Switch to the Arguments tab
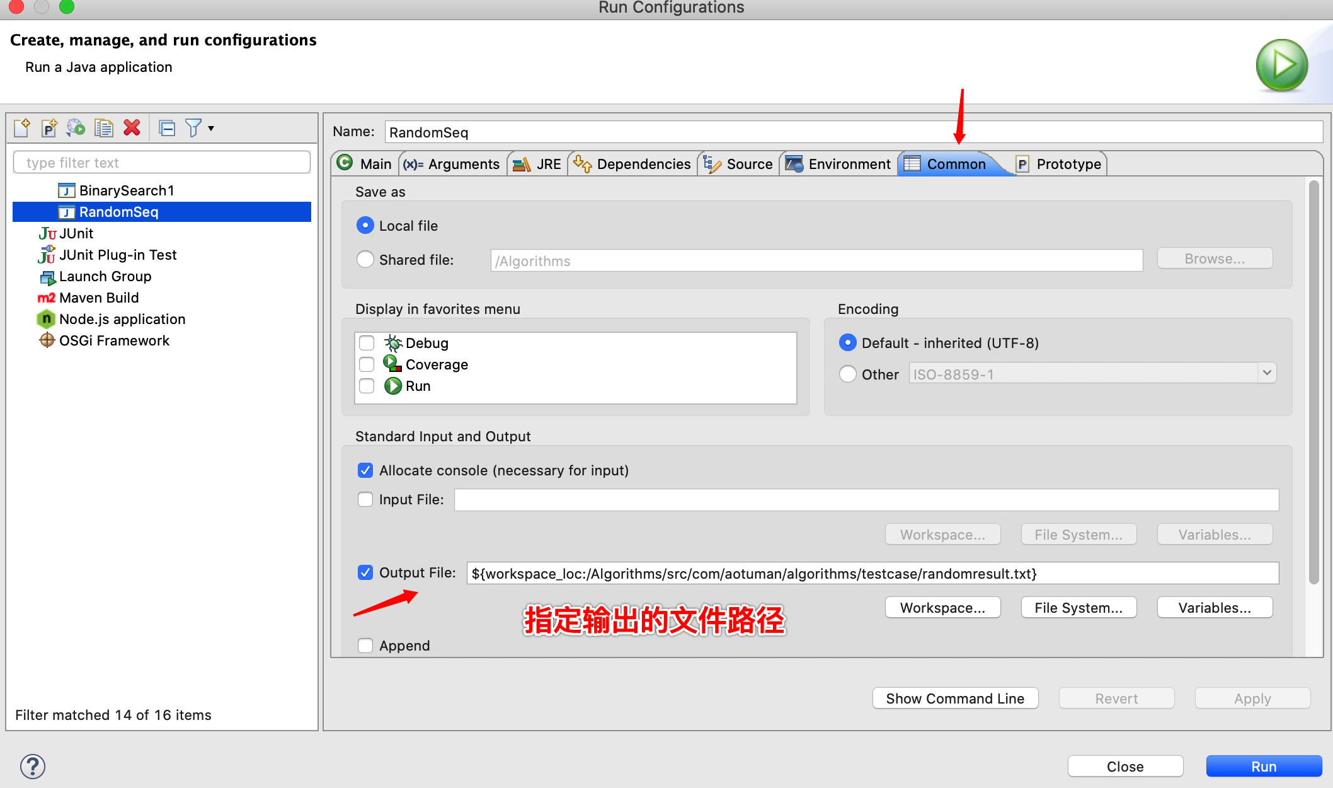The height and width of the screenshot is (788, 1333). (x=452, y=164)
